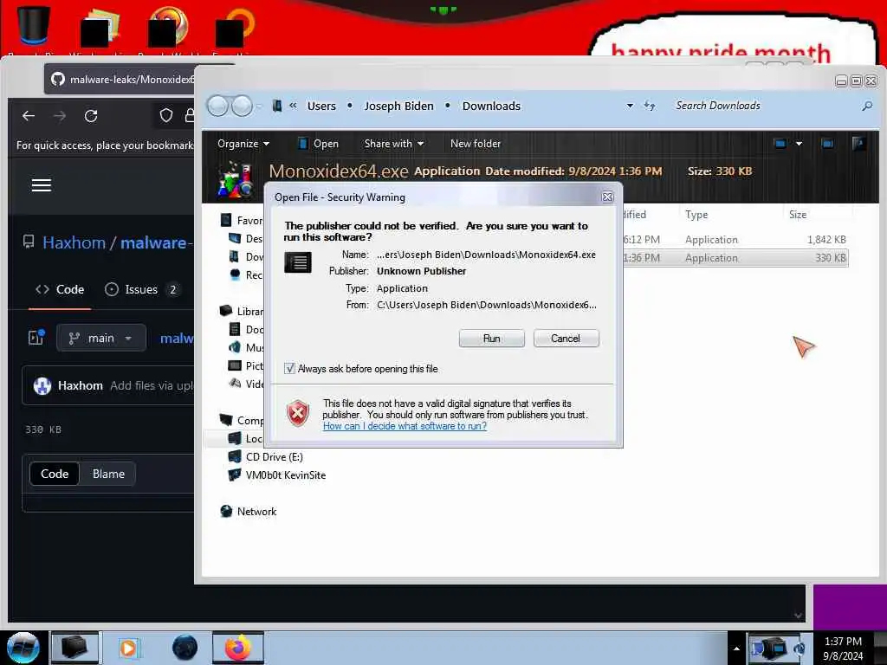Click the Network globe icon
Screen dimensions: 887x665
[x=226, y=511]
